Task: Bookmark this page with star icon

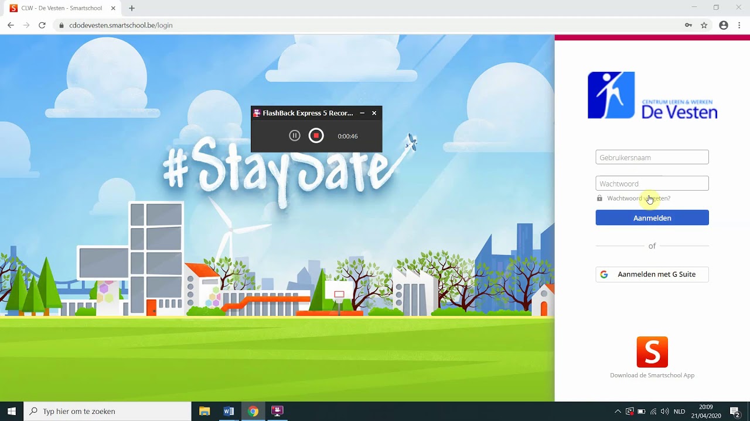Action: [x=704, y=25]
